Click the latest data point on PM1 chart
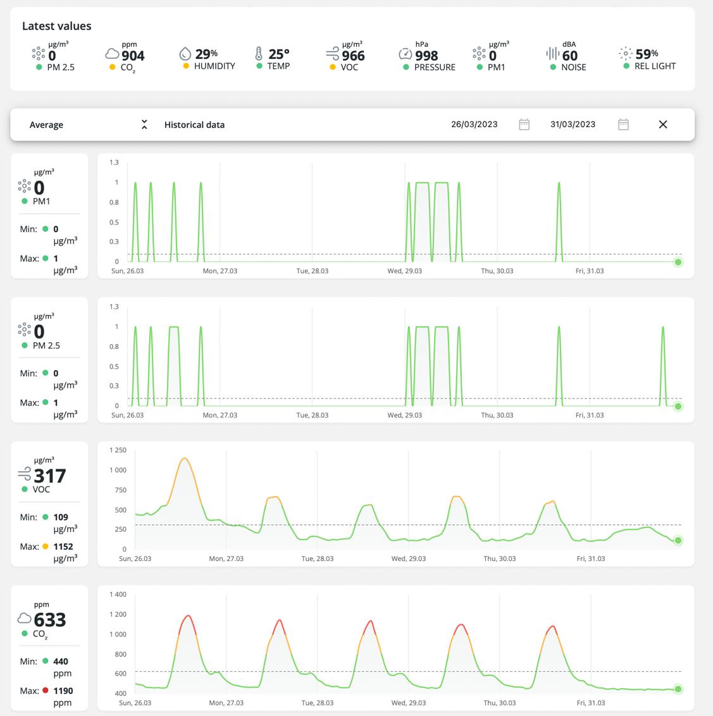713x716 pixels. point(678,262)
